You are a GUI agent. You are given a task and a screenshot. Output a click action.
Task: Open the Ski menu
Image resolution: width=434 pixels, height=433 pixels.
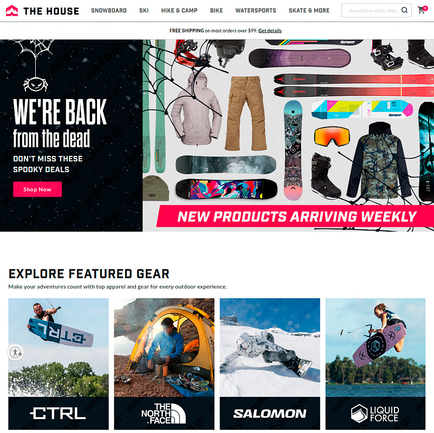pyautogui.click(x=144, y=10)
